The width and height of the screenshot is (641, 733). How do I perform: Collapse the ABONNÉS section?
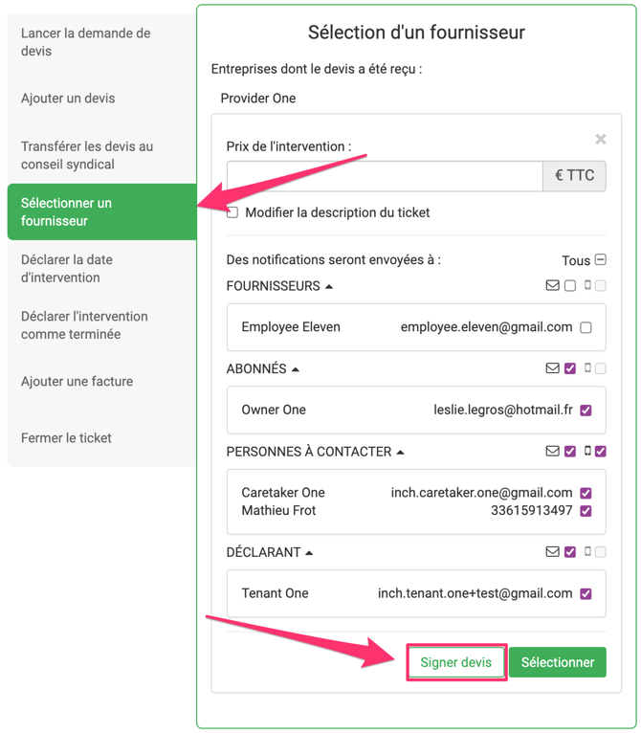point(295,369)
